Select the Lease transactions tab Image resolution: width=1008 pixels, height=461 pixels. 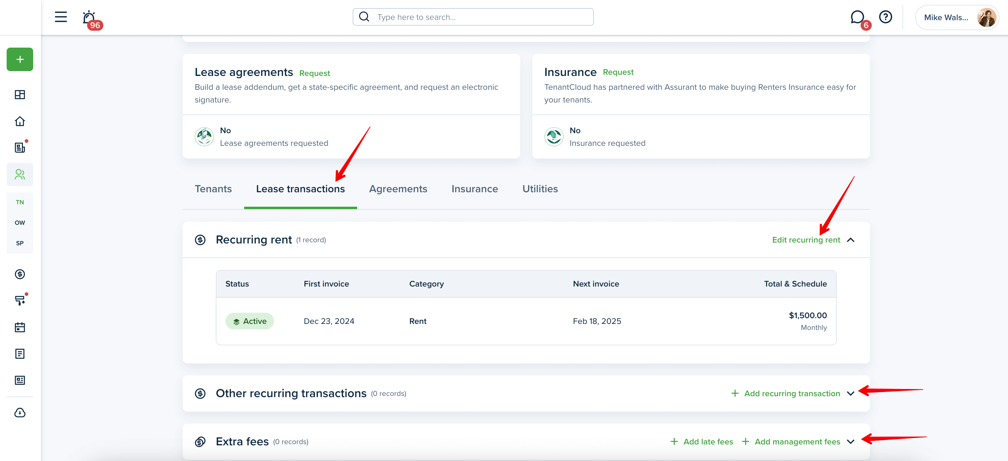click(301, 189)
